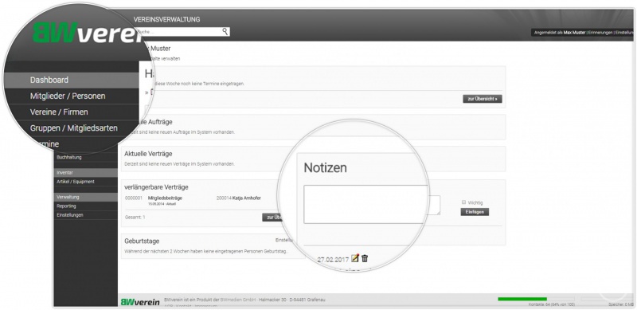Click the BWverein logo in the footer
Screen dimensions: 637x310
(140, 302)
